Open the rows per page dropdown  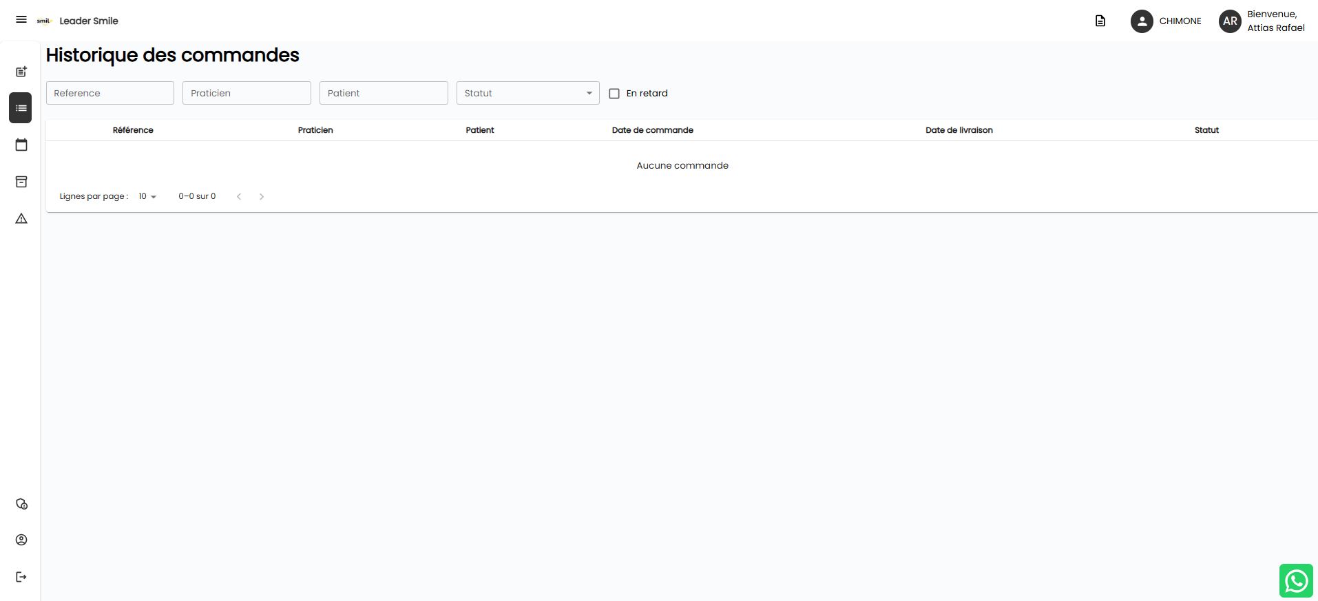147,196
